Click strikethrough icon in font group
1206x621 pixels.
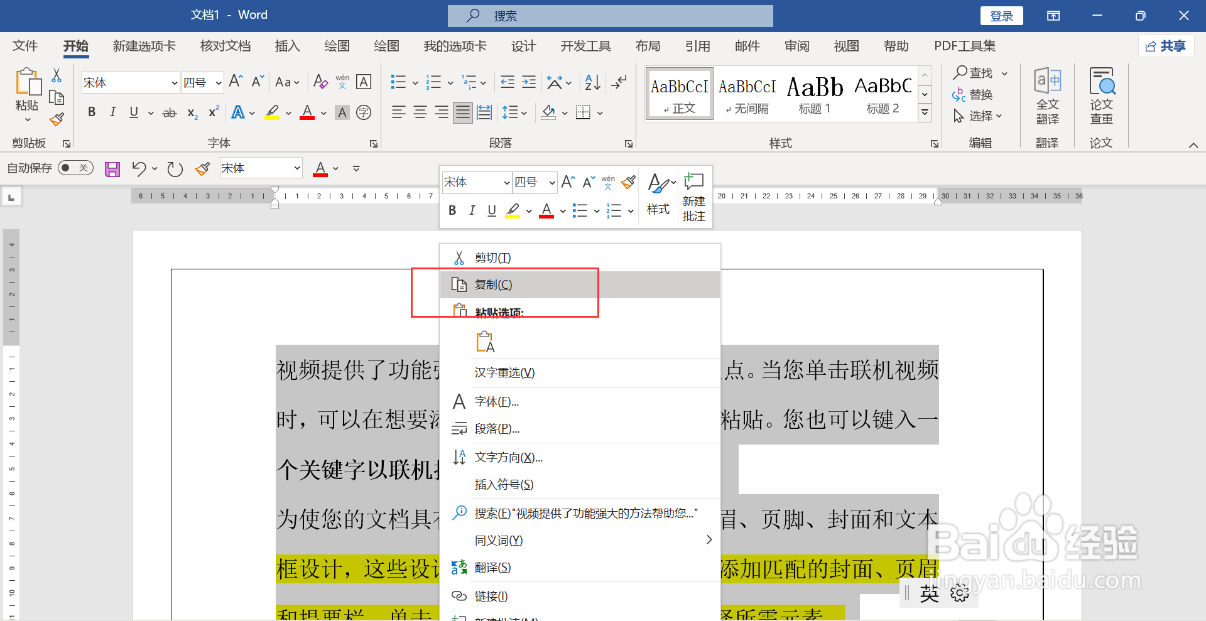tap(170, 113)
